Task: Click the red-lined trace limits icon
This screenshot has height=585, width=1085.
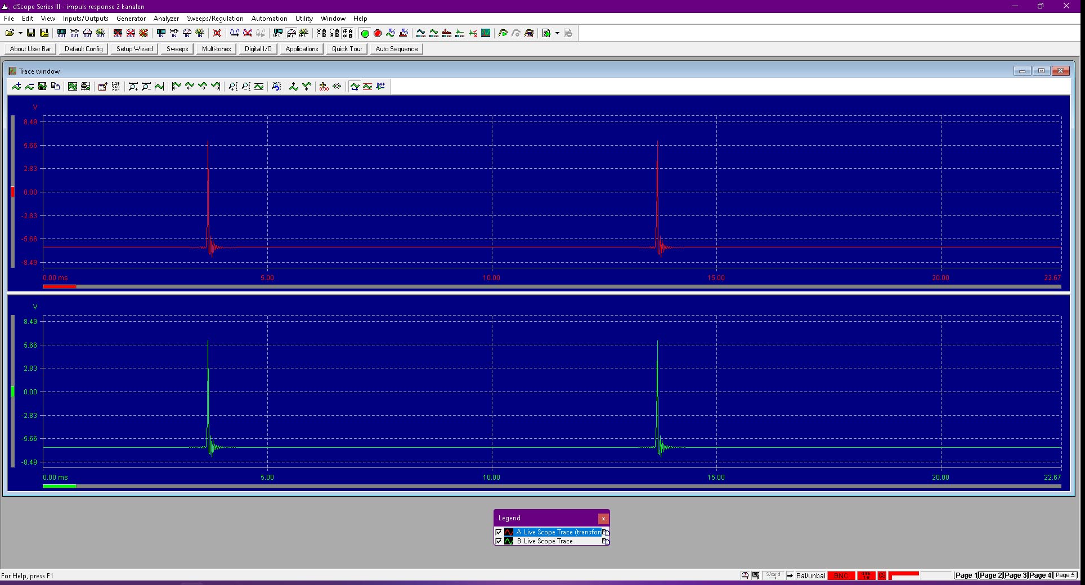Action: [367, 87]
